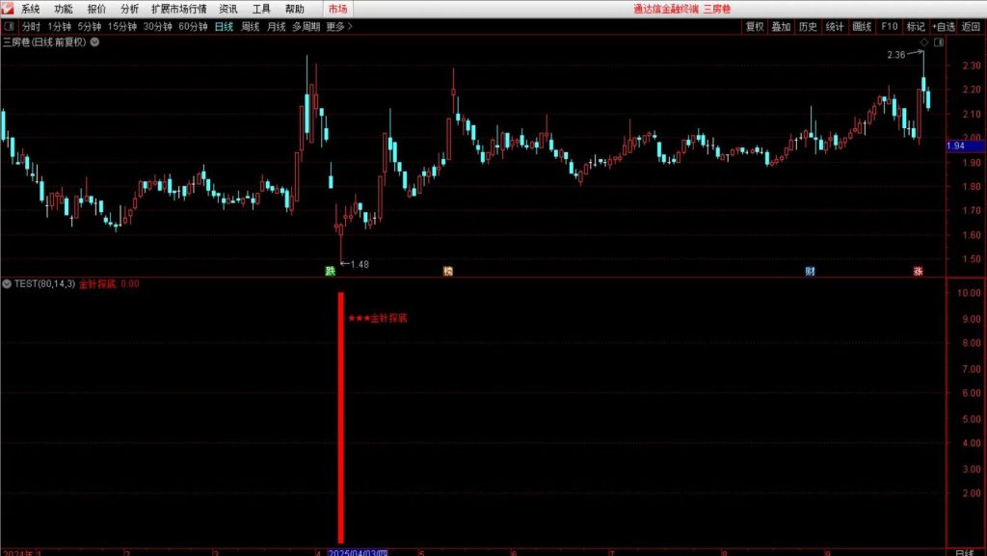The image size is (987, 556).
Task: Open the 系统 menu
Action: point(31,9)
